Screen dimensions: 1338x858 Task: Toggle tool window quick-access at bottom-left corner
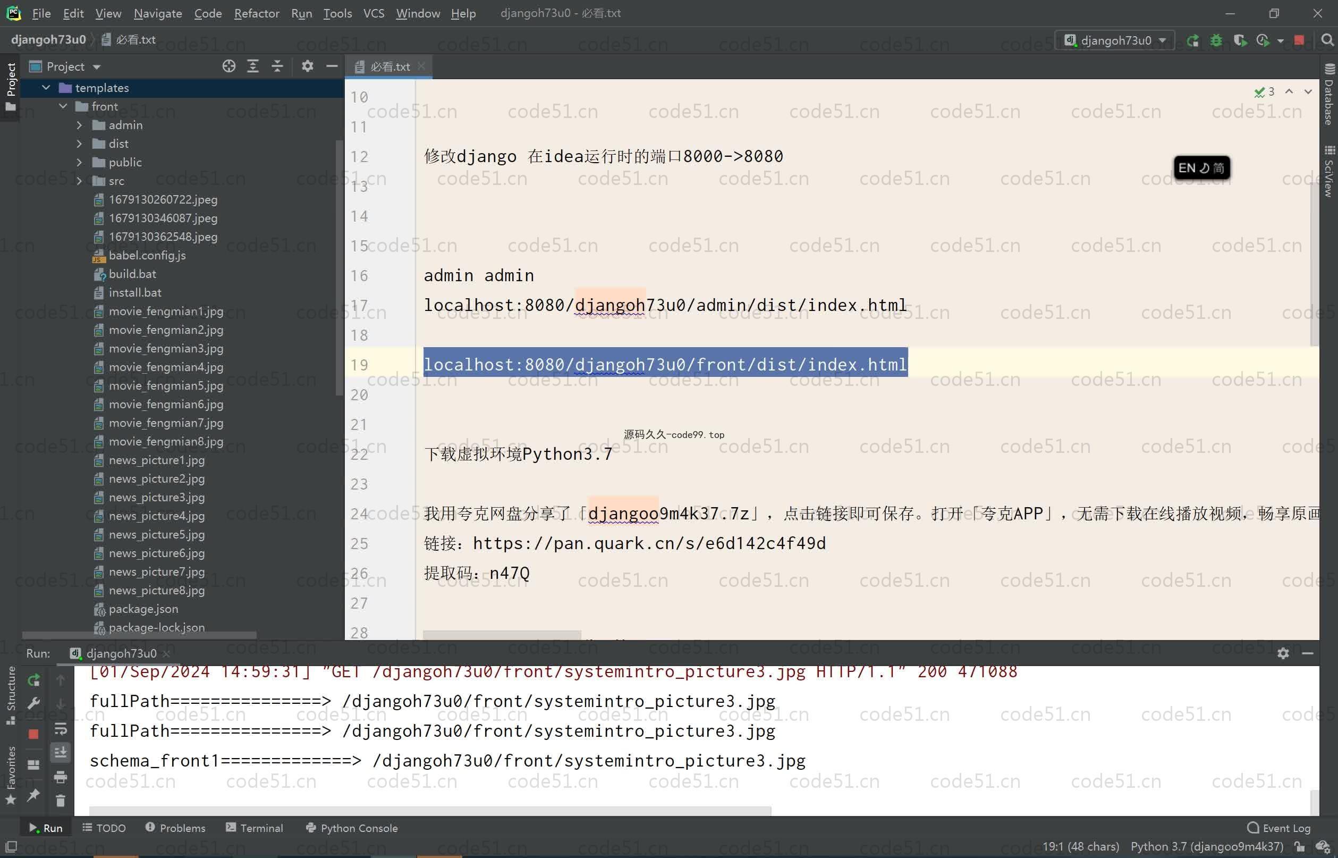[11, 847]
